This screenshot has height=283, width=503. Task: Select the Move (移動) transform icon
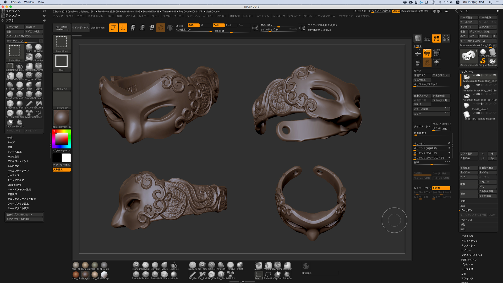[133, 28]
